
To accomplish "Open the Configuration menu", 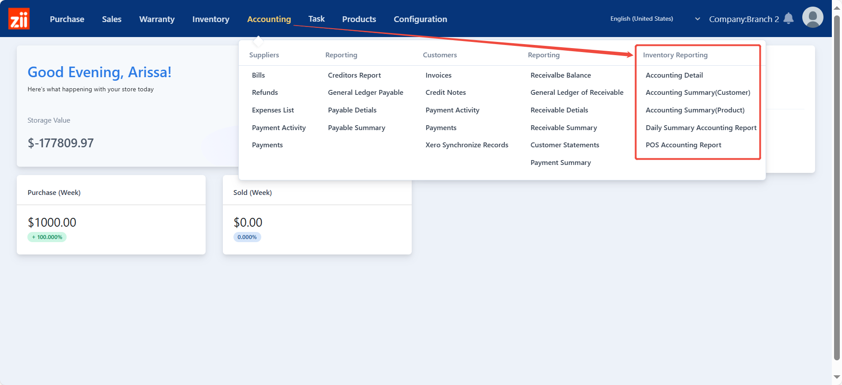I will pos(421,19).
